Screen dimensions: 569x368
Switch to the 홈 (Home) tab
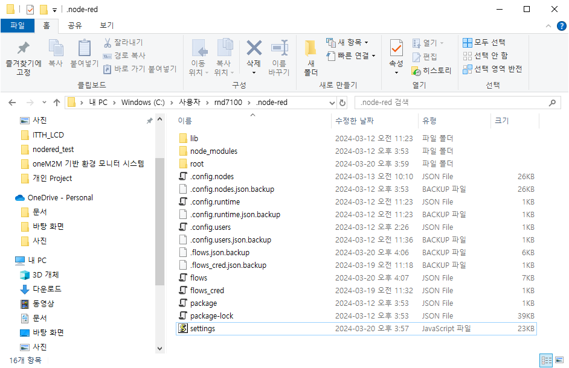point(47,25)
